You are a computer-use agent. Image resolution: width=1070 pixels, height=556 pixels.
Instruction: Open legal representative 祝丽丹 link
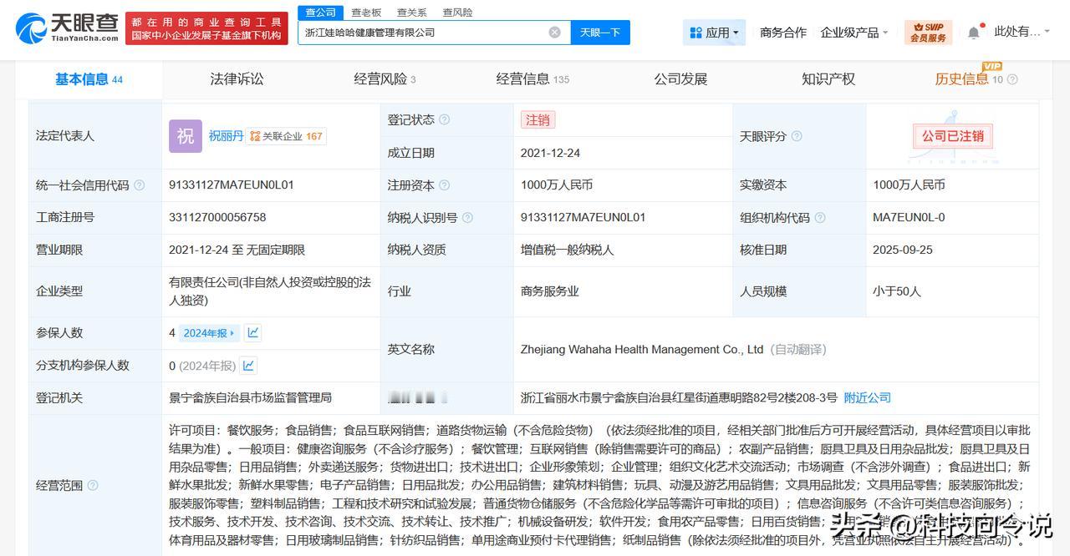[x=226, y=135]
